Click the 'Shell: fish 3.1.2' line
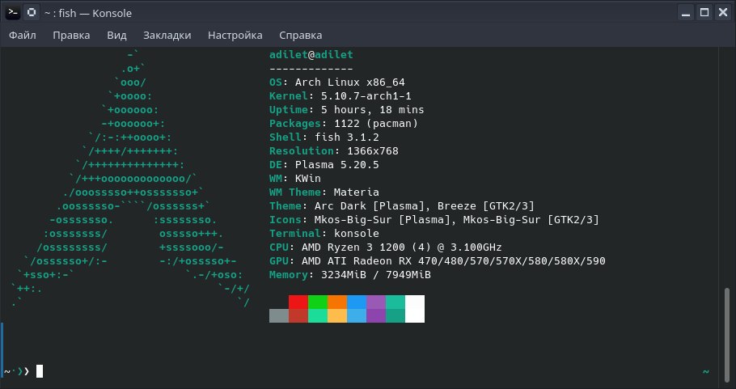 (x=324, y=137)
